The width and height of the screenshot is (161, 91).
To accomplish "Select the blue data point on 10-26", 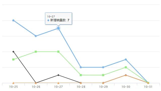I will 36,36.
